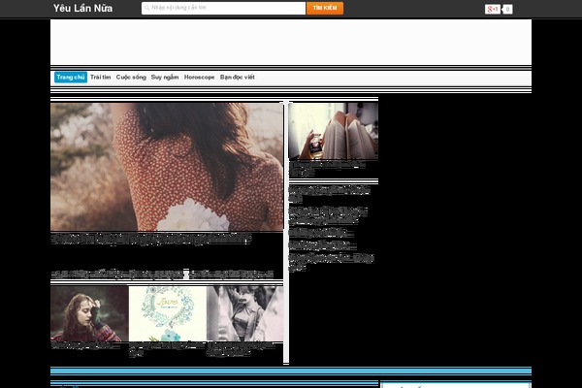582x388 pixels.
Task: Click the top banner ad area
Action: (291, 43)
